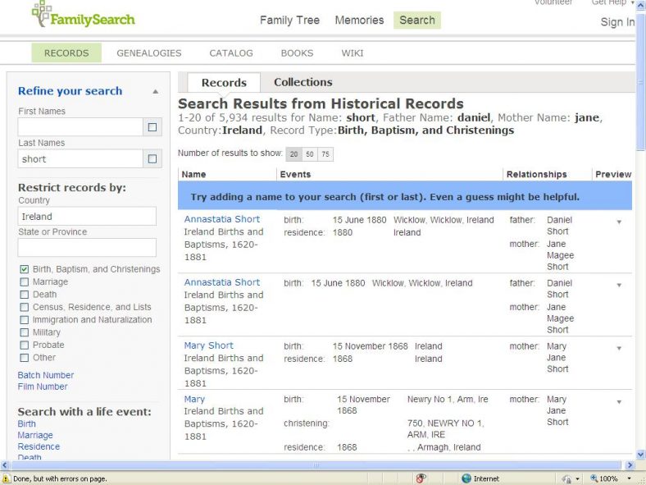Screen dimensions: 646x485
Task: Select the Collections results tab
Action: coord(303,82)
